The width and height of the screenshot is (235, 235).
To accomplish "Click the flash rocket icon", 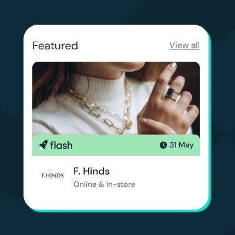I will [43, 145].
